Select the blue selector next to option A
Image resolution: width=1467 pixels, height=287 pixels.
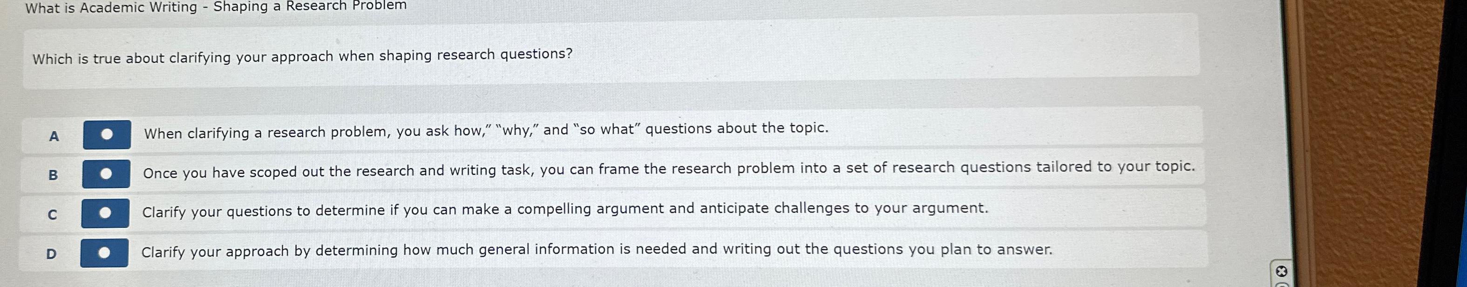tap(107, 133)
